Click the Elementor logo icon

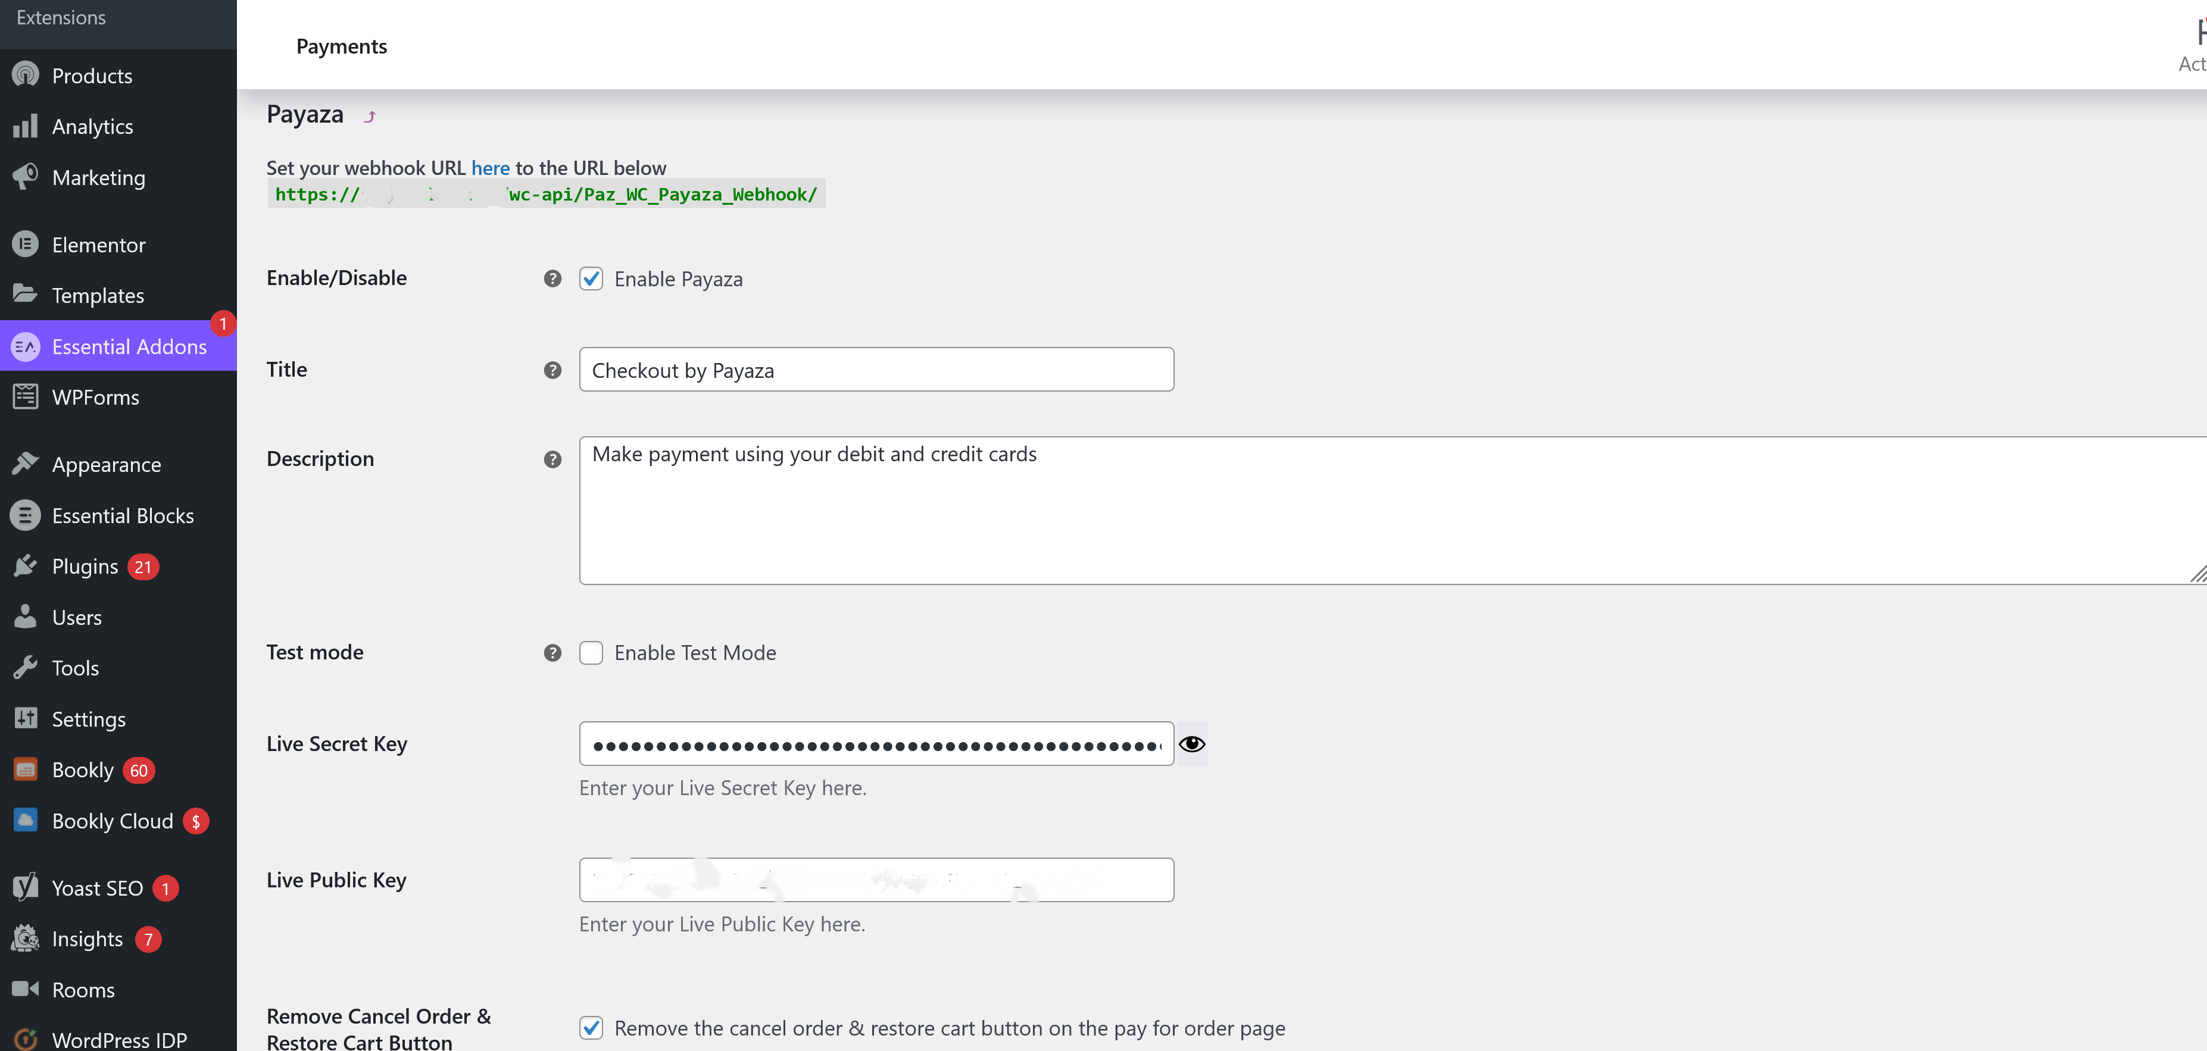click(26, 244)
